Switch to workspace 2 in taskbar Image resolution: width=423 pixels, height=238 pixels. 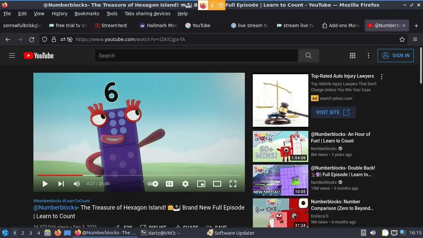22,233
